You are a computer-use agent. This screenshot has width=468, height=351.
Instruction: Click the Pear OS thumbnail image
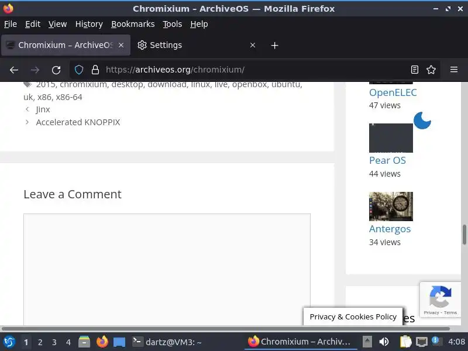coord(391,138)
